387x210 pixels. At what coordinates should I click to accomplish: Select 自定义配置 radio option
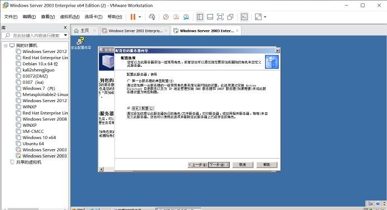129,108
